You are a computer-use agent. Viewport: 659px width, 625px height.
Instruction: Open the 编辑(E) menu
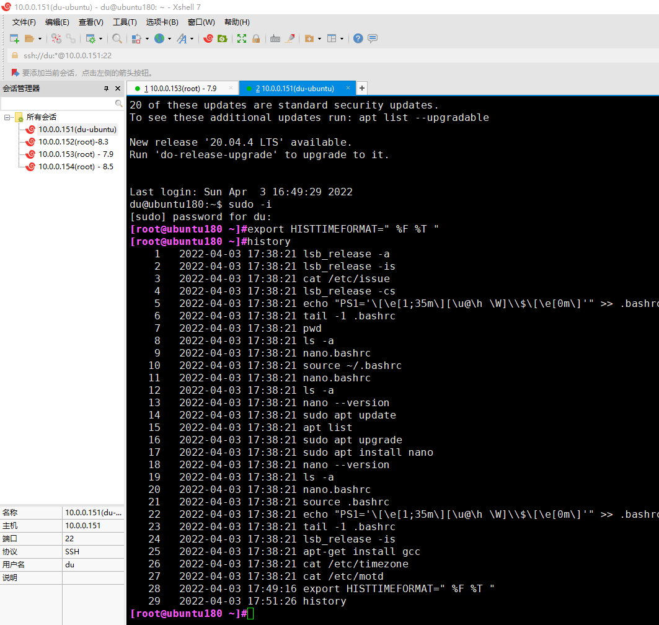(x=57, y=22)
